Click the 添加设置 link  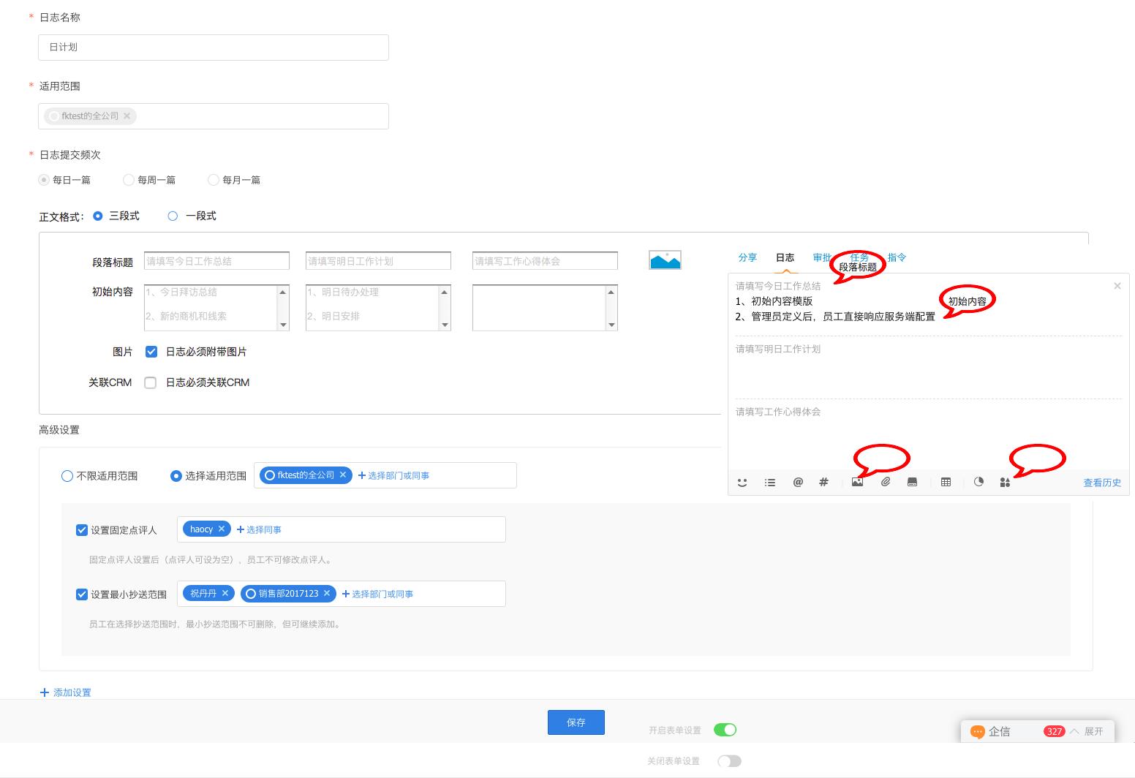[66, 692]
